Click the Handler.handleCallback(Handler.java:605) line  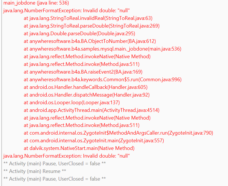click(x=86, y=87)
